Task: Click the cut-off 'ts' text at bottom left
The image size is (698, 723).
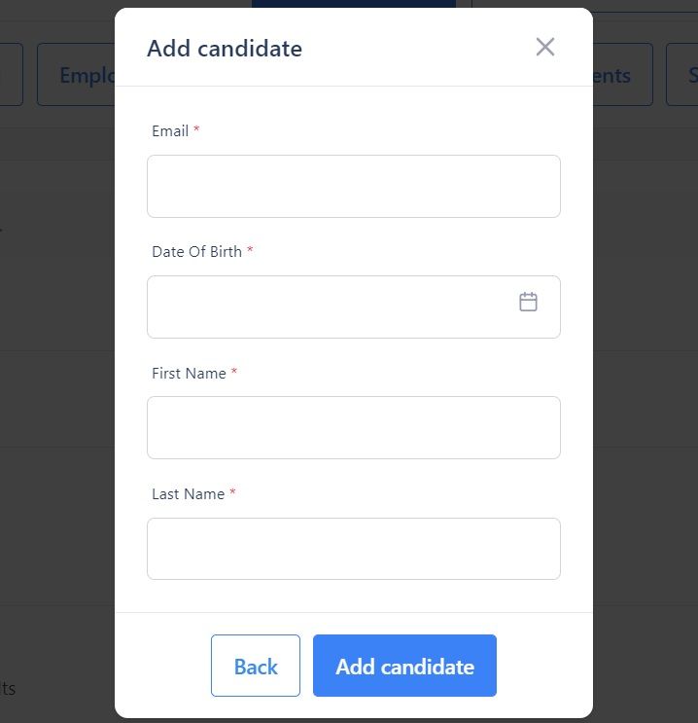Action: pos(8,688)
